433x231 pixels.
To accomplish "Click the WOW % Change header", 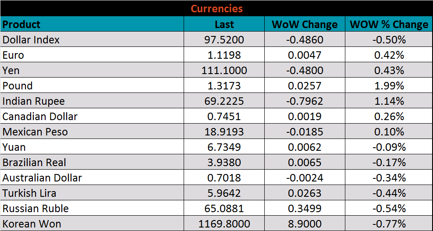I will 389,25.
